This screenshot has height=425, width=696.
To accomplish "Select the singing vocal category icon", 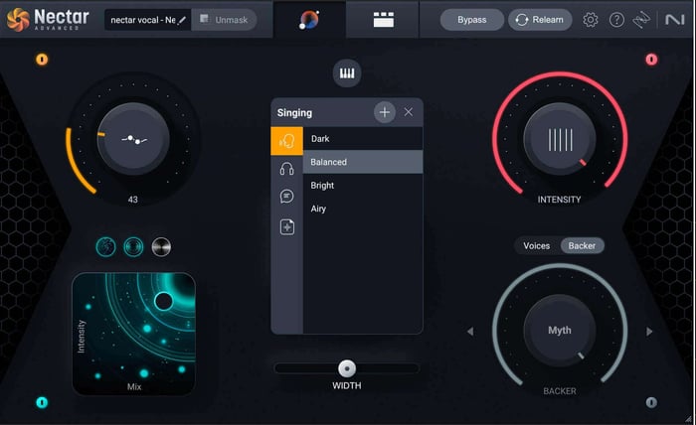I will (286, 141).
